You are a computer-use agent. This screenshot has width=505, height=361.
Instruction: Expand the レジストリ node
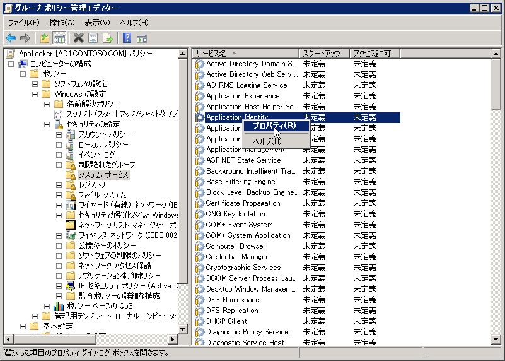click(59, 185)
